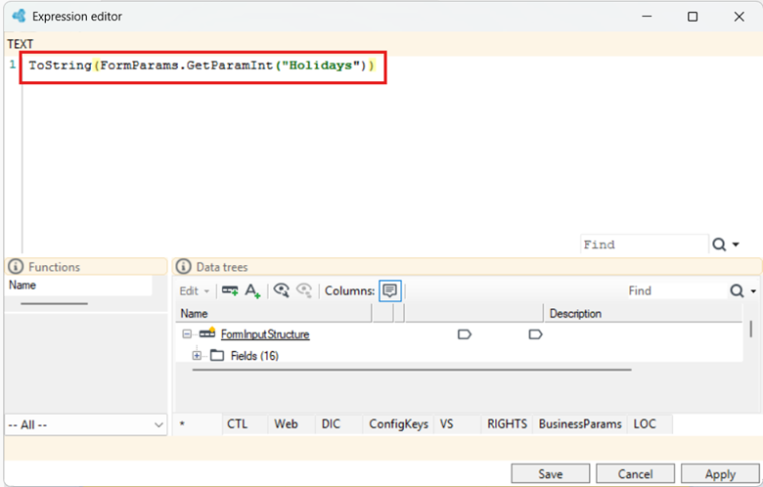The height and width of the screenshot is (487, 763).
Task: Click the Description column header
Action: coord(643,313)
